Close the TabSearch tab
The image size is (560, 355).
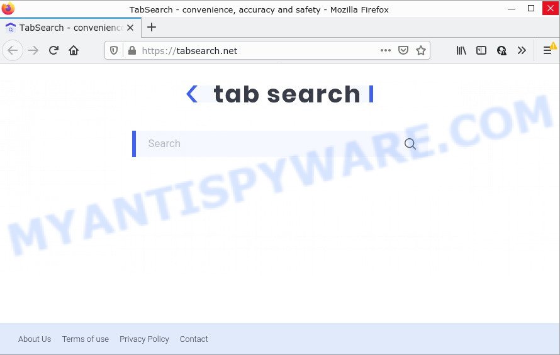click(x=130, y=28)
